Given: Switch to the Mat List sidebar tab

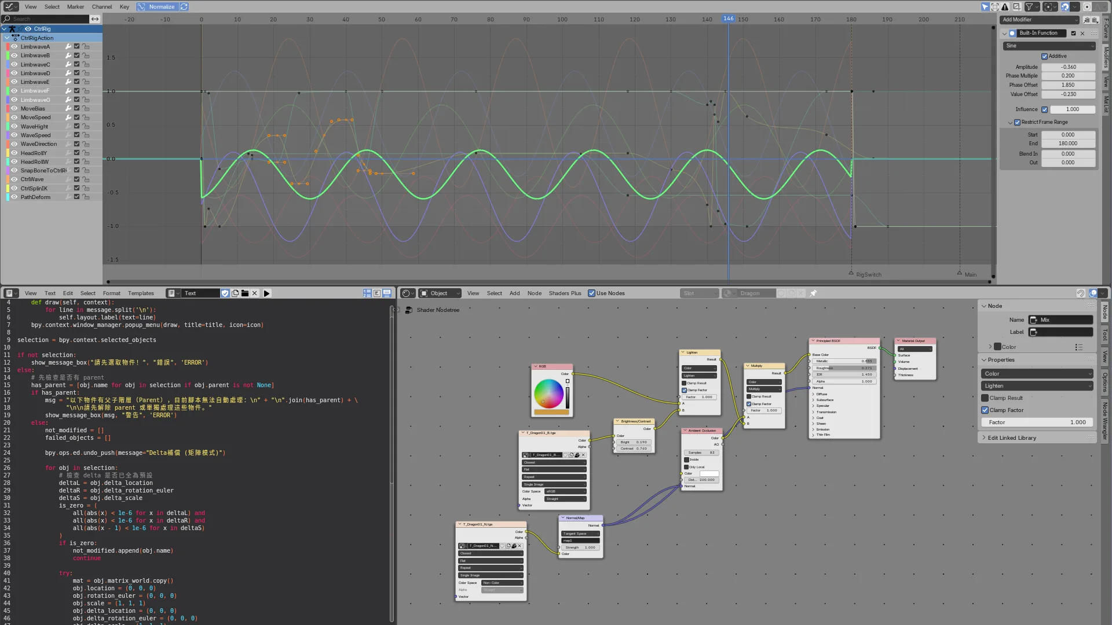Looking at the screenshot, I should 1106,104.
